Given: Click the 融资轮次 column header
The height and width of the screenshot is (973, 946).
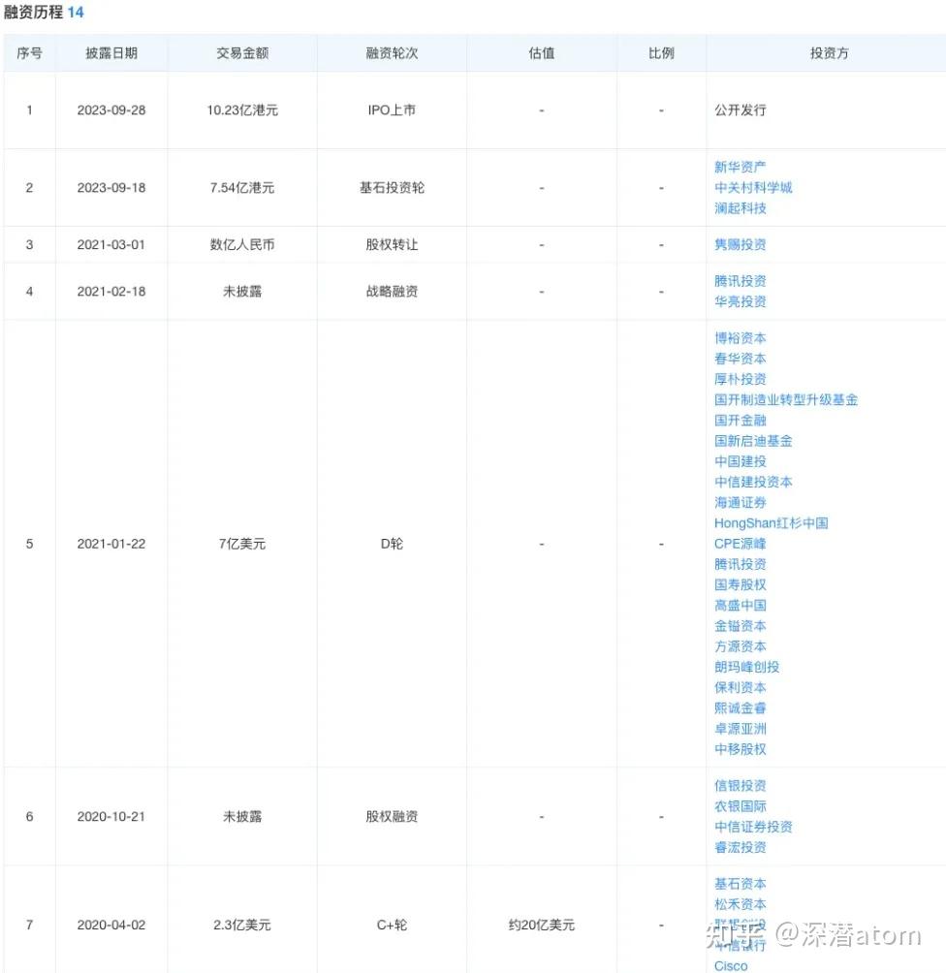Looking at the screenshot, I should point(392,53).
